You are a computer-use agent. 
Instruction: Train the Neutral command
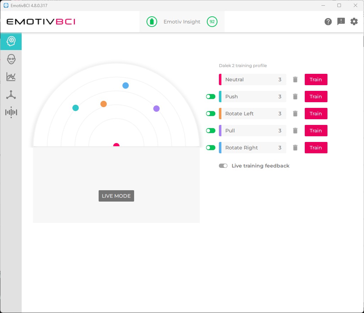(316, 79)
